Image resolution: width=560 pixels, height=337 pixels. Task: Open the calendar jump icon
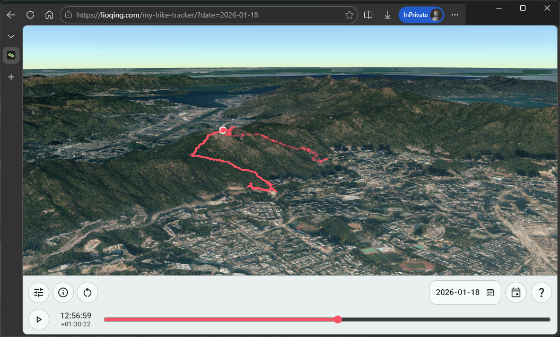coord(515,292)
